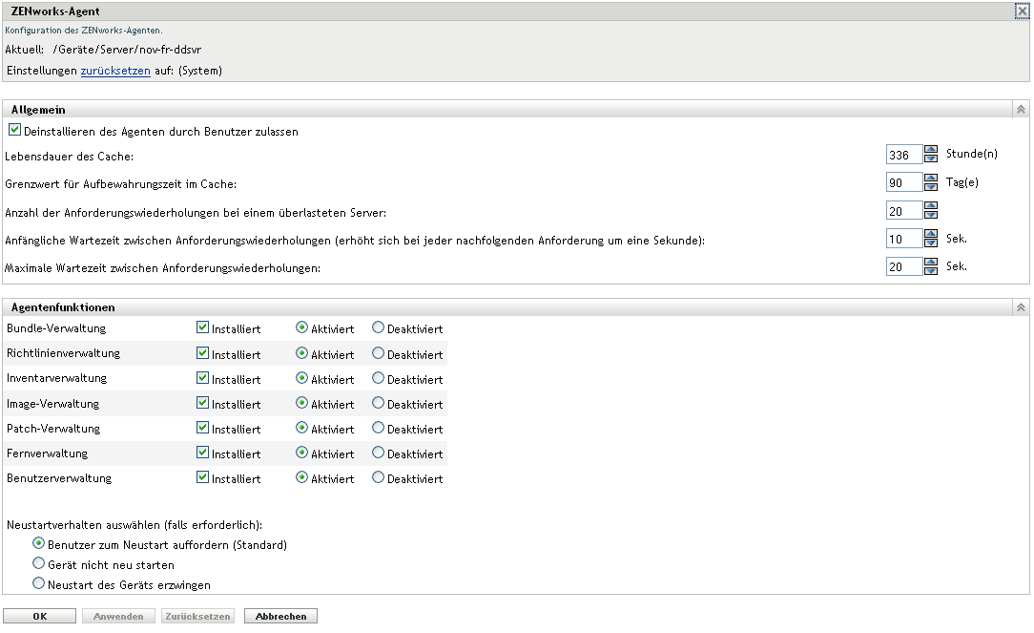Uncheck Deinstallieren des Agenten durch Benutzer zulassen
This screenshot has width=1034, height=633.
tap(15, 132)
